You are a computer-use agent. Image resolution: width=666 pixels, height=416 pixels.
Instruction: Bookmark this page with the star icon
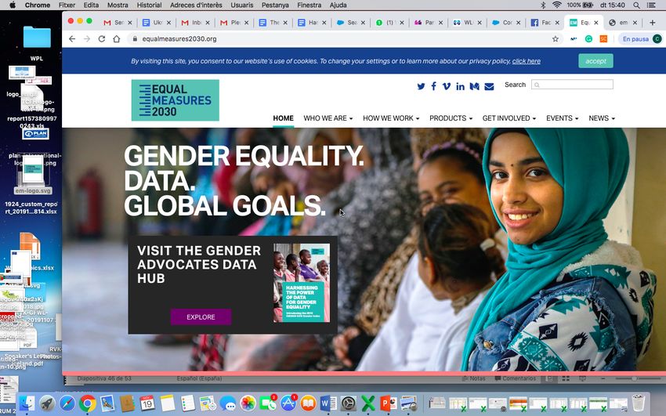[x=556, y=39]
